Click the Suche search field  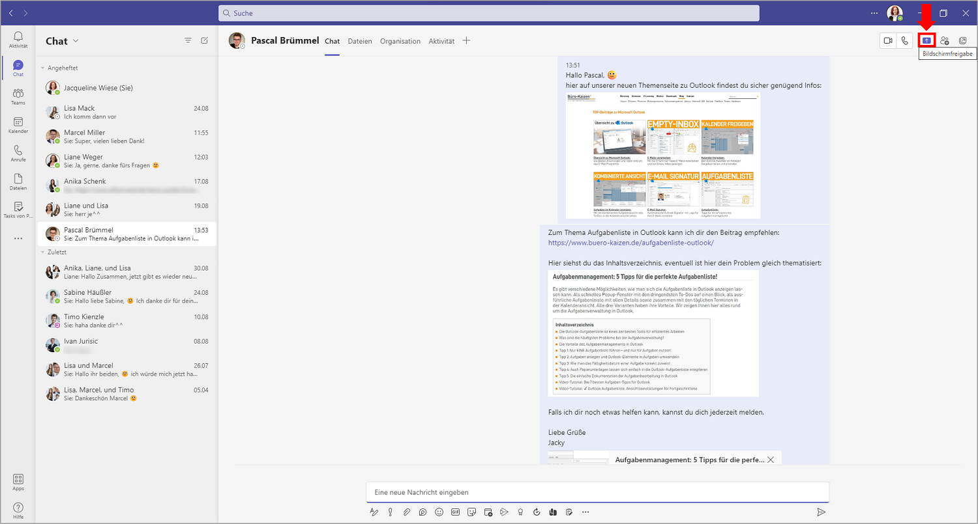[489, 13]
